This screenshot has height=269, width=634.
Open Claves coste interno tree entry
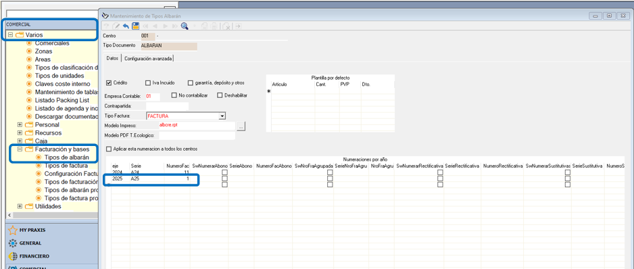[x=62, y=84]
